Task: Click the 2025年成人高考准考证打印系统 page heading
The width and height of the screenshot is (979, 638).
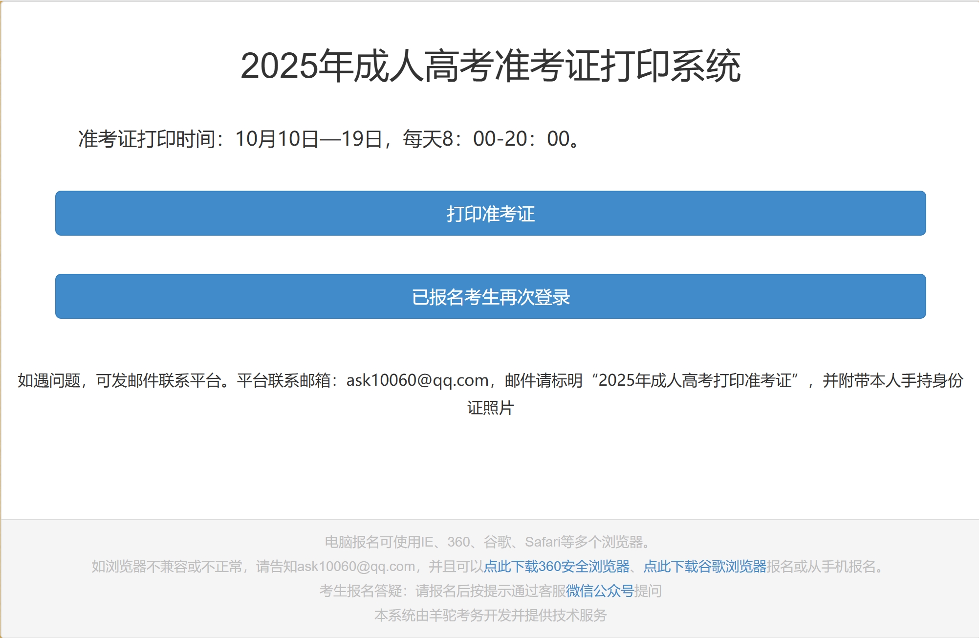Action: [x=490, y=66]
